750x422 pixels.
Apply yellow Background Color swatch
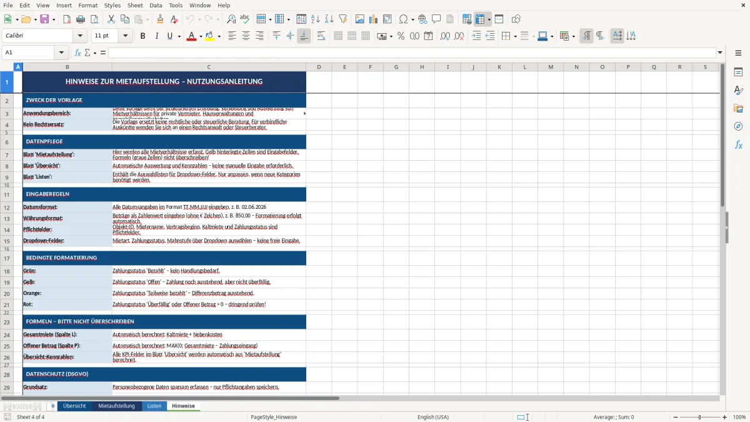pyautogui.click(x=210, y=36)
